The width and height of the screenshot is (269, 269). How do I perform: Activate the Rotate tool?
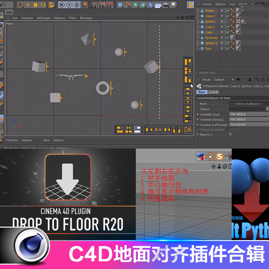coord(43,5)
